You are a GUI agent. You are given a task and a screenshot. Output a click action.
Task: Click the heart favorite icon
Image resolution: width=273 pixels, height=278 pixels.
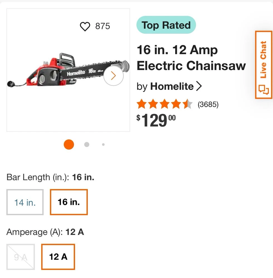point(85,26)
